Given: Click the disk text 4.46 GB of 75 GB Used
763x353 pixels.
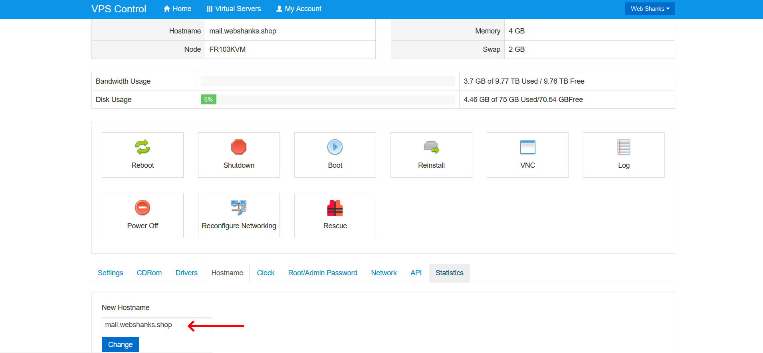Looking at the screenshot, I should tap(500, 100).
